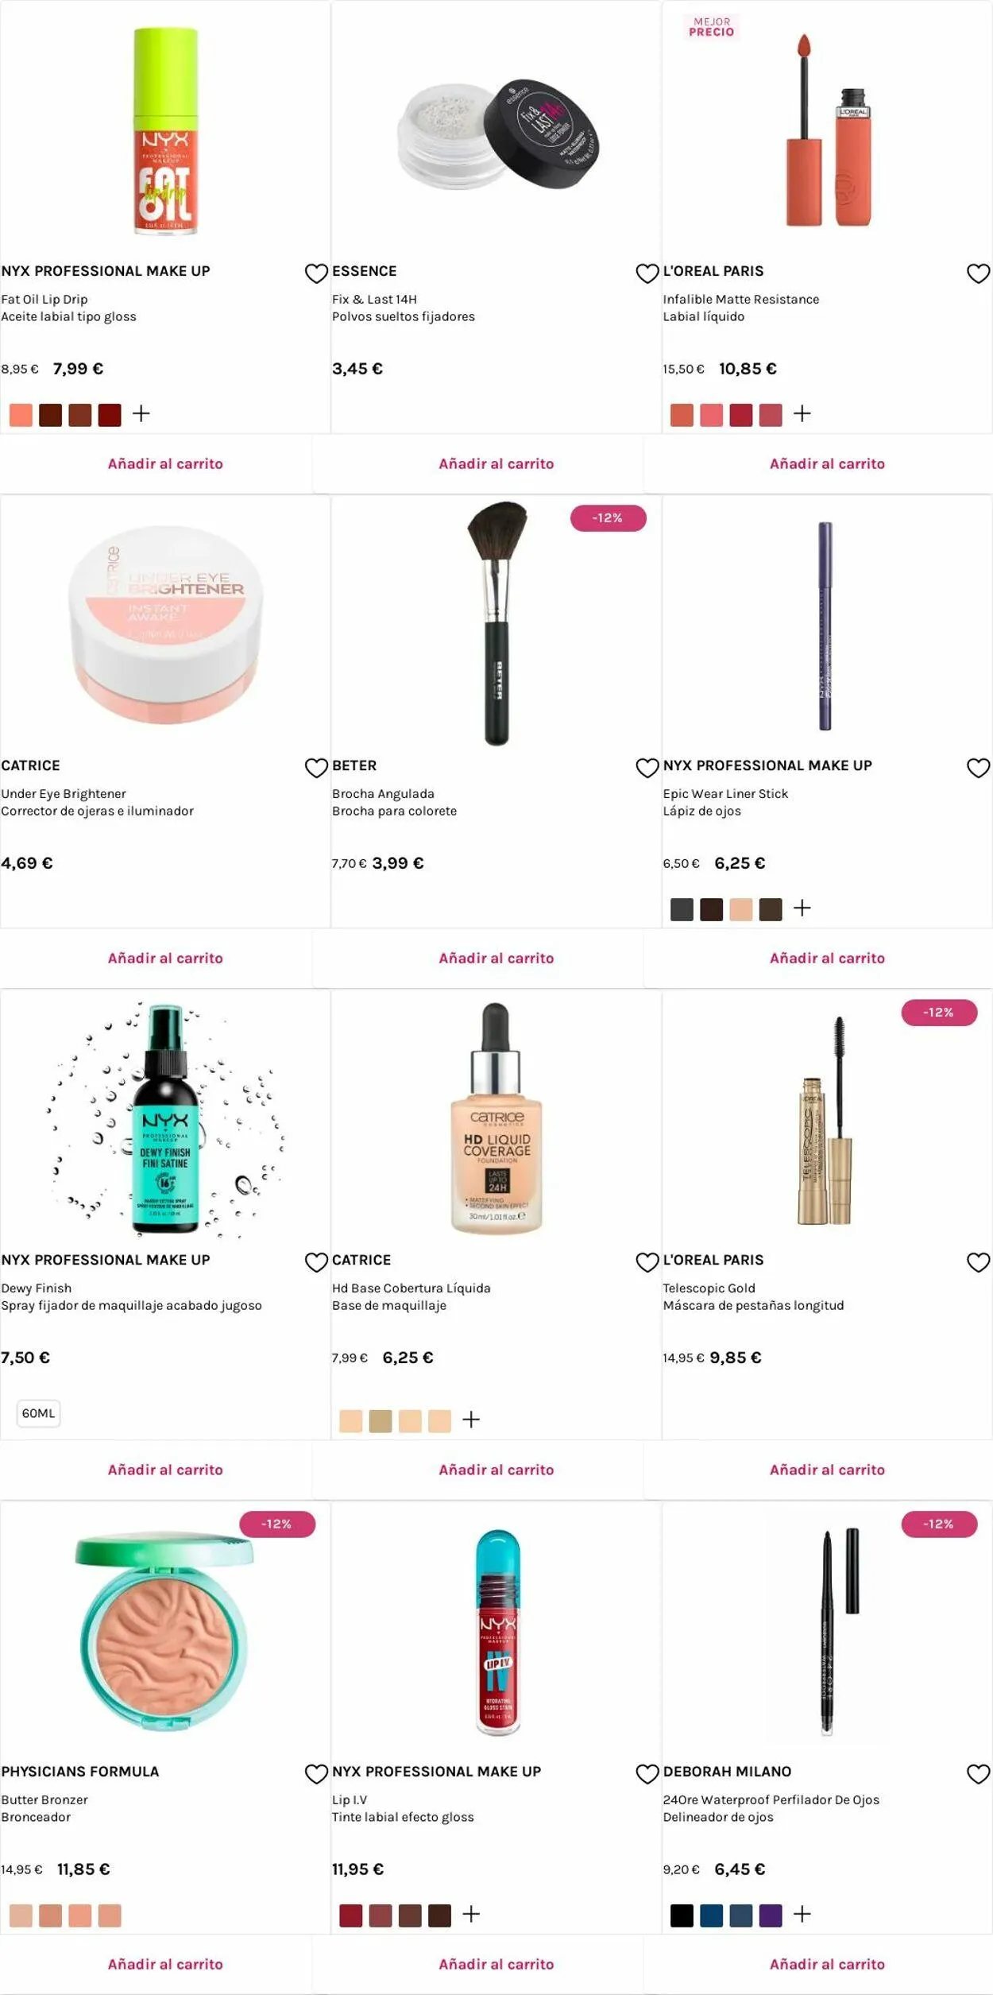Favorite the Catrice HD Liquid Coverage foundation
The height and width of the screenshot is (1995, 993).
647,1262
